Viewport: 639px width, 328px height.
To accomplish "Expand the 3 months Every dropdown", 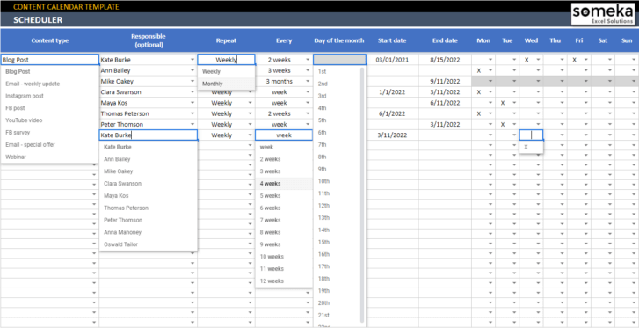I will [308, 81].
